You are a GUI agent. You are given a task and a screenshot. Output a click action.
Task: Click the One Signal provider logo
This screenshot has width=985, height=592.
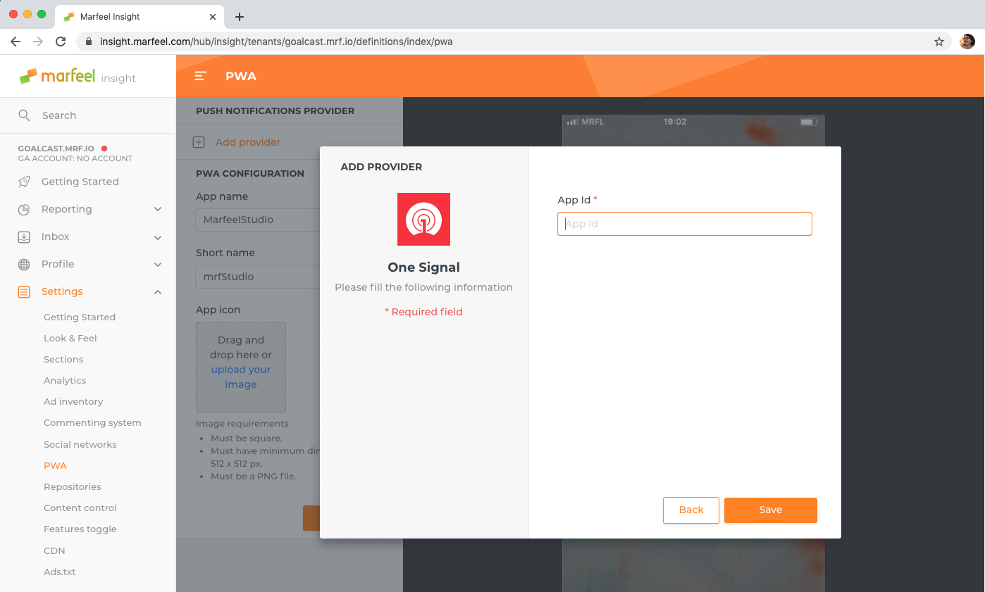423,219
